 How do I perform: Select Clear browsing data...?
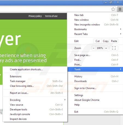point(35,86)
